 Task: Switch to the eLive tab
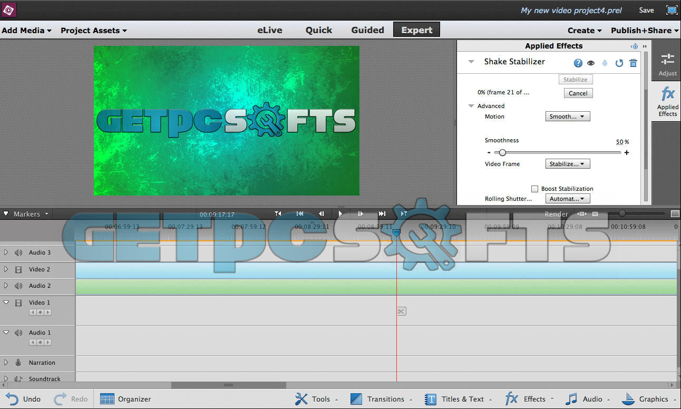(269, 30)
